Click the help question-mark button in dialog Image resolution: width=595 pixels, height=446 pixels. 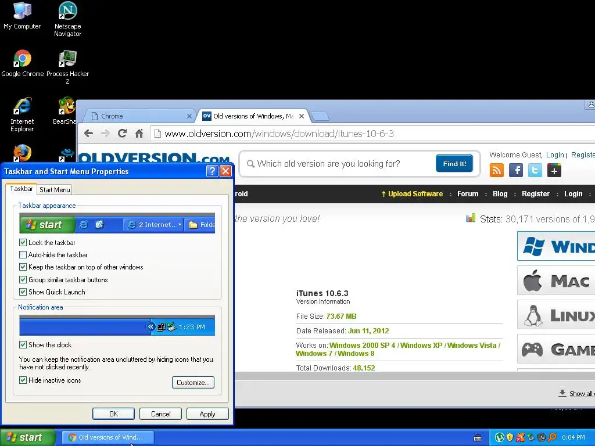[x=212, y=171]
